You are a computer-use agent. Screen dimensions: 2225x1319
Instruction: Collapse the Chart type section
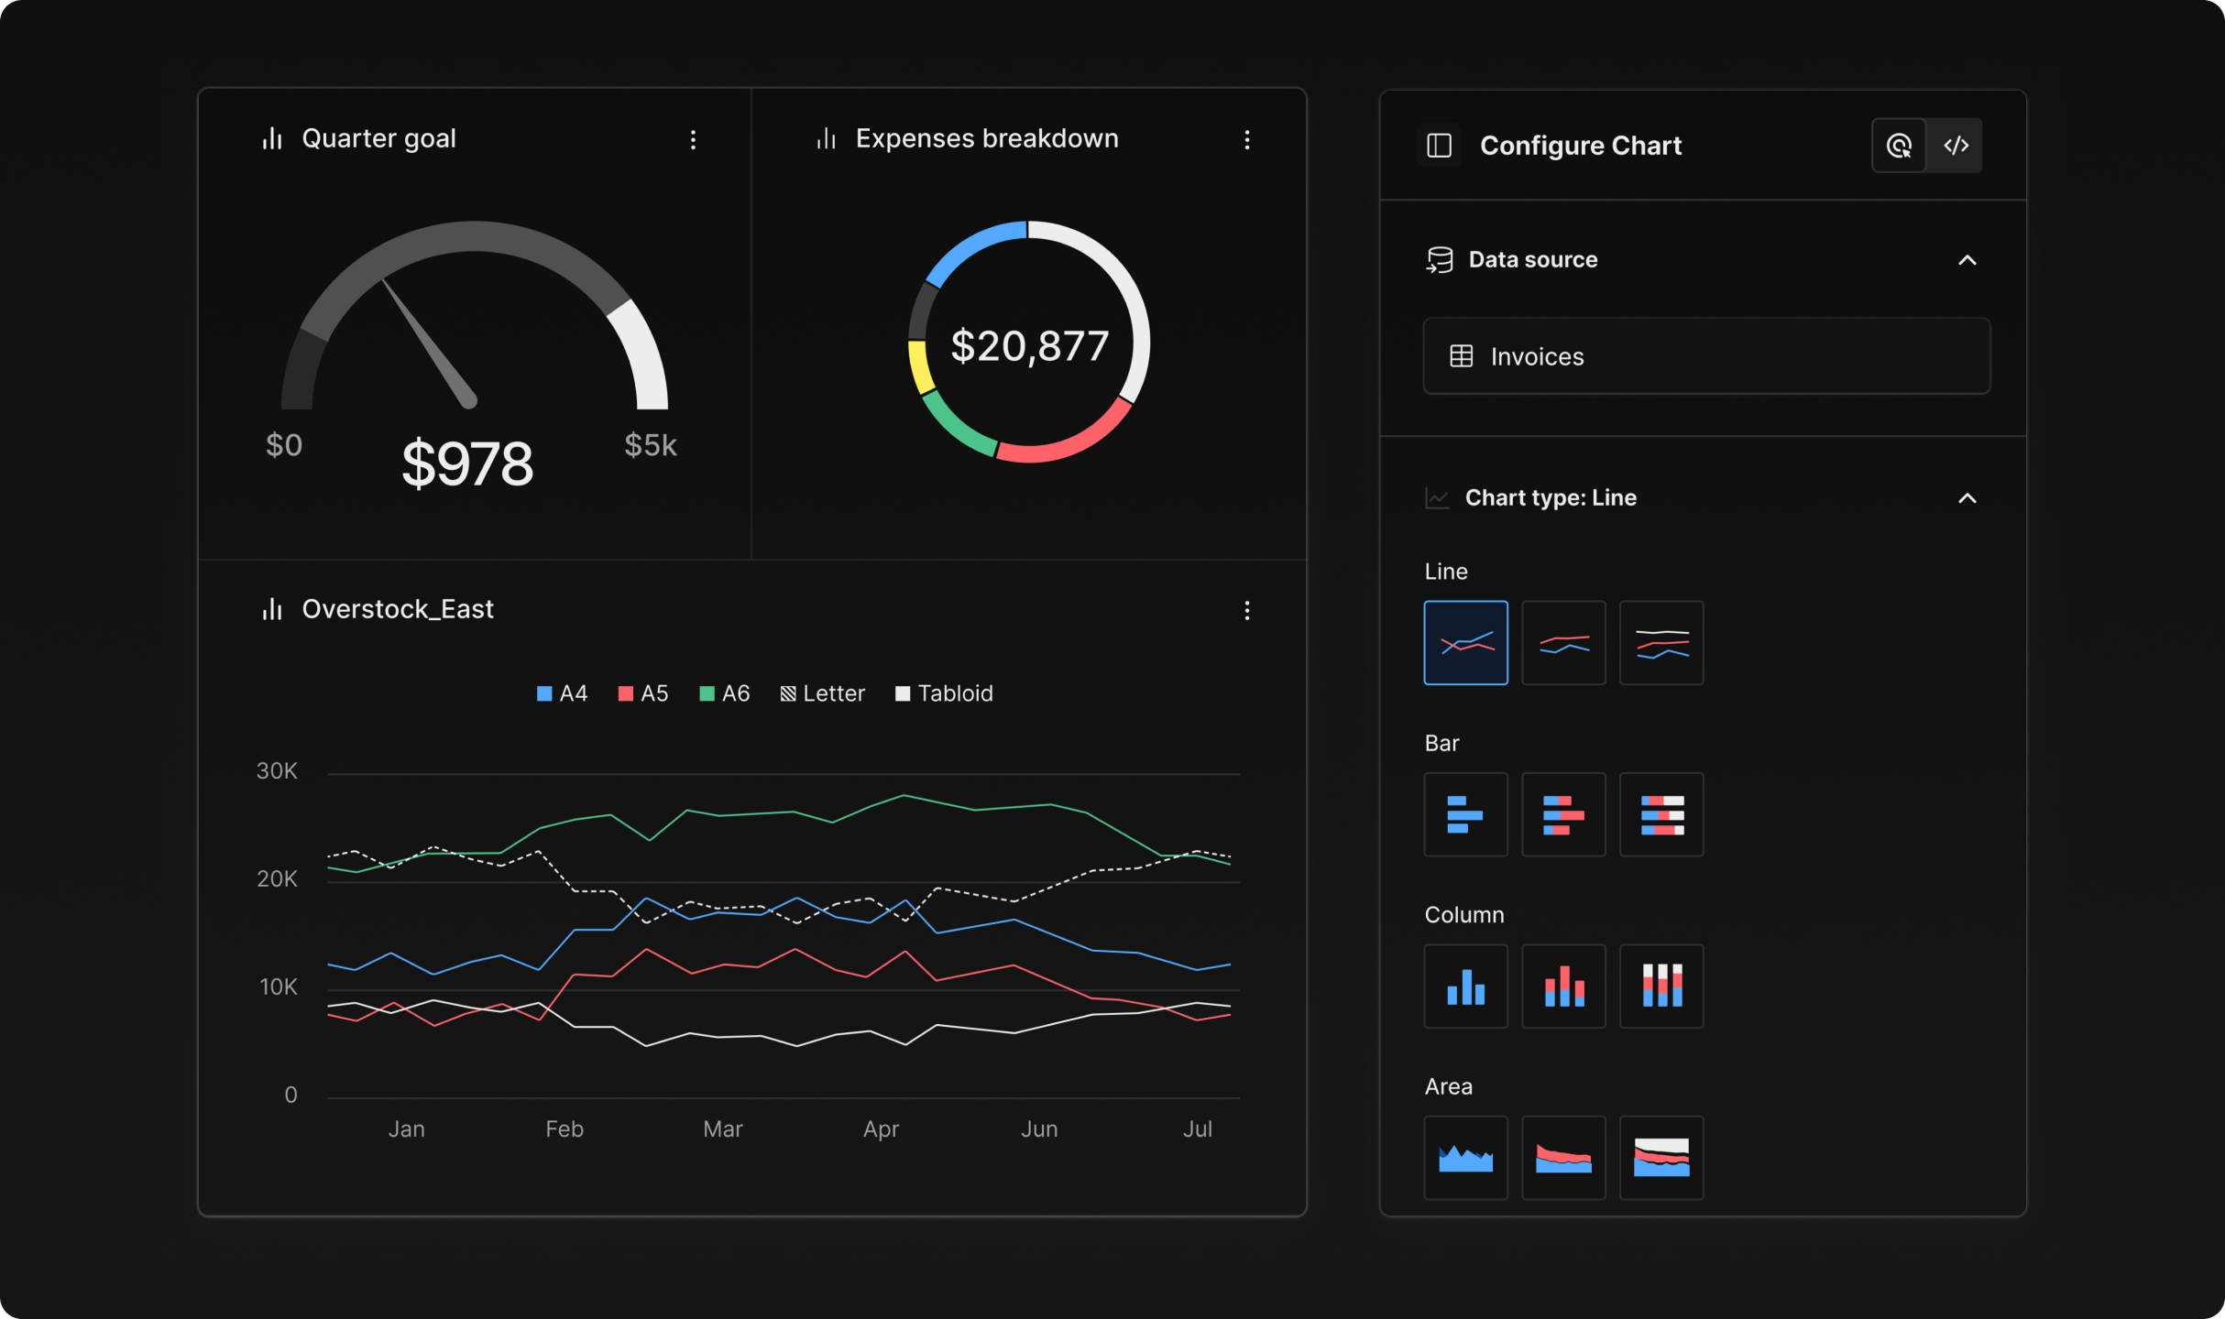pyautogui.click(x=1967, y=498)
